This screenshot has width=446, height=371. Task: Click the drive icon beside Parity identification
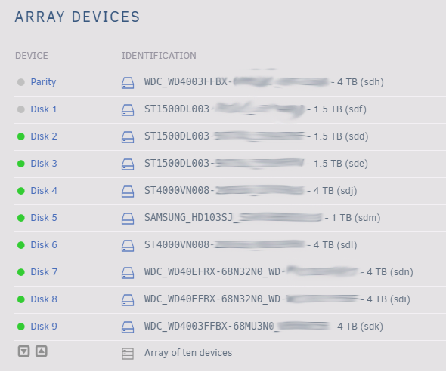pos(128,83)
